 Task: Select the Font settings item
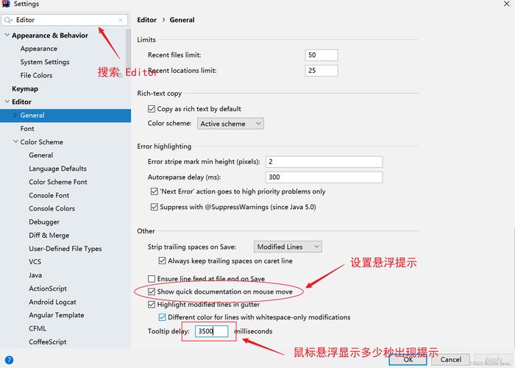click(x=27, y=129)
